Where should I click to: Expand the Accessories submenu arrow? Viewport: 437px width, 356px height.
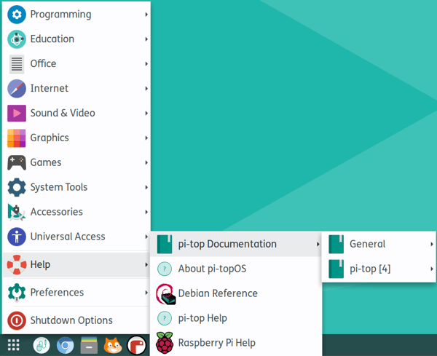point(146,212)
